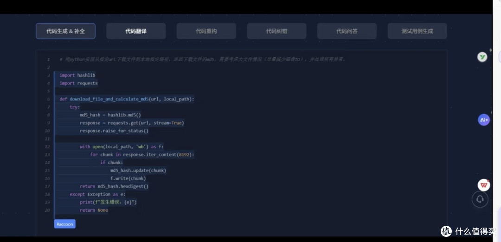Open the purple Ai+ assistant icon
501x242 pixels.
point(484,120)
